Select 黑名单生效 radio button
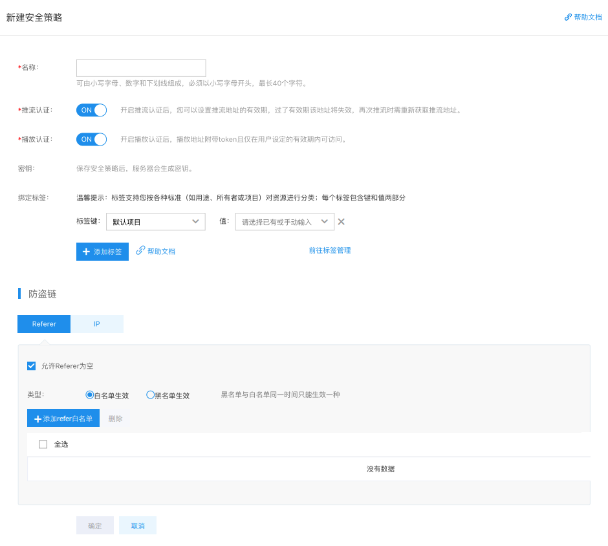This screenshot has height=546, width=608. click(150, 395)
